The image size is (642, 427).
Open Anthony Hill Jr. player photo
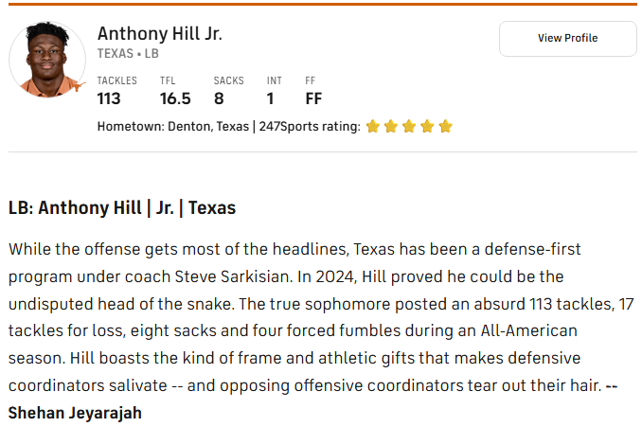(x=47, y=60)
